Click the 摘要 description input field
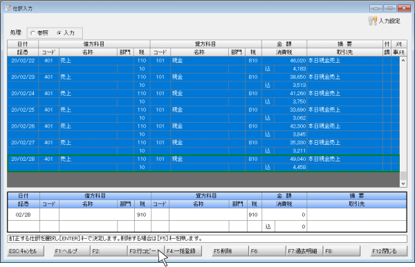Screen dimensions: 415x267 (357, 215)
